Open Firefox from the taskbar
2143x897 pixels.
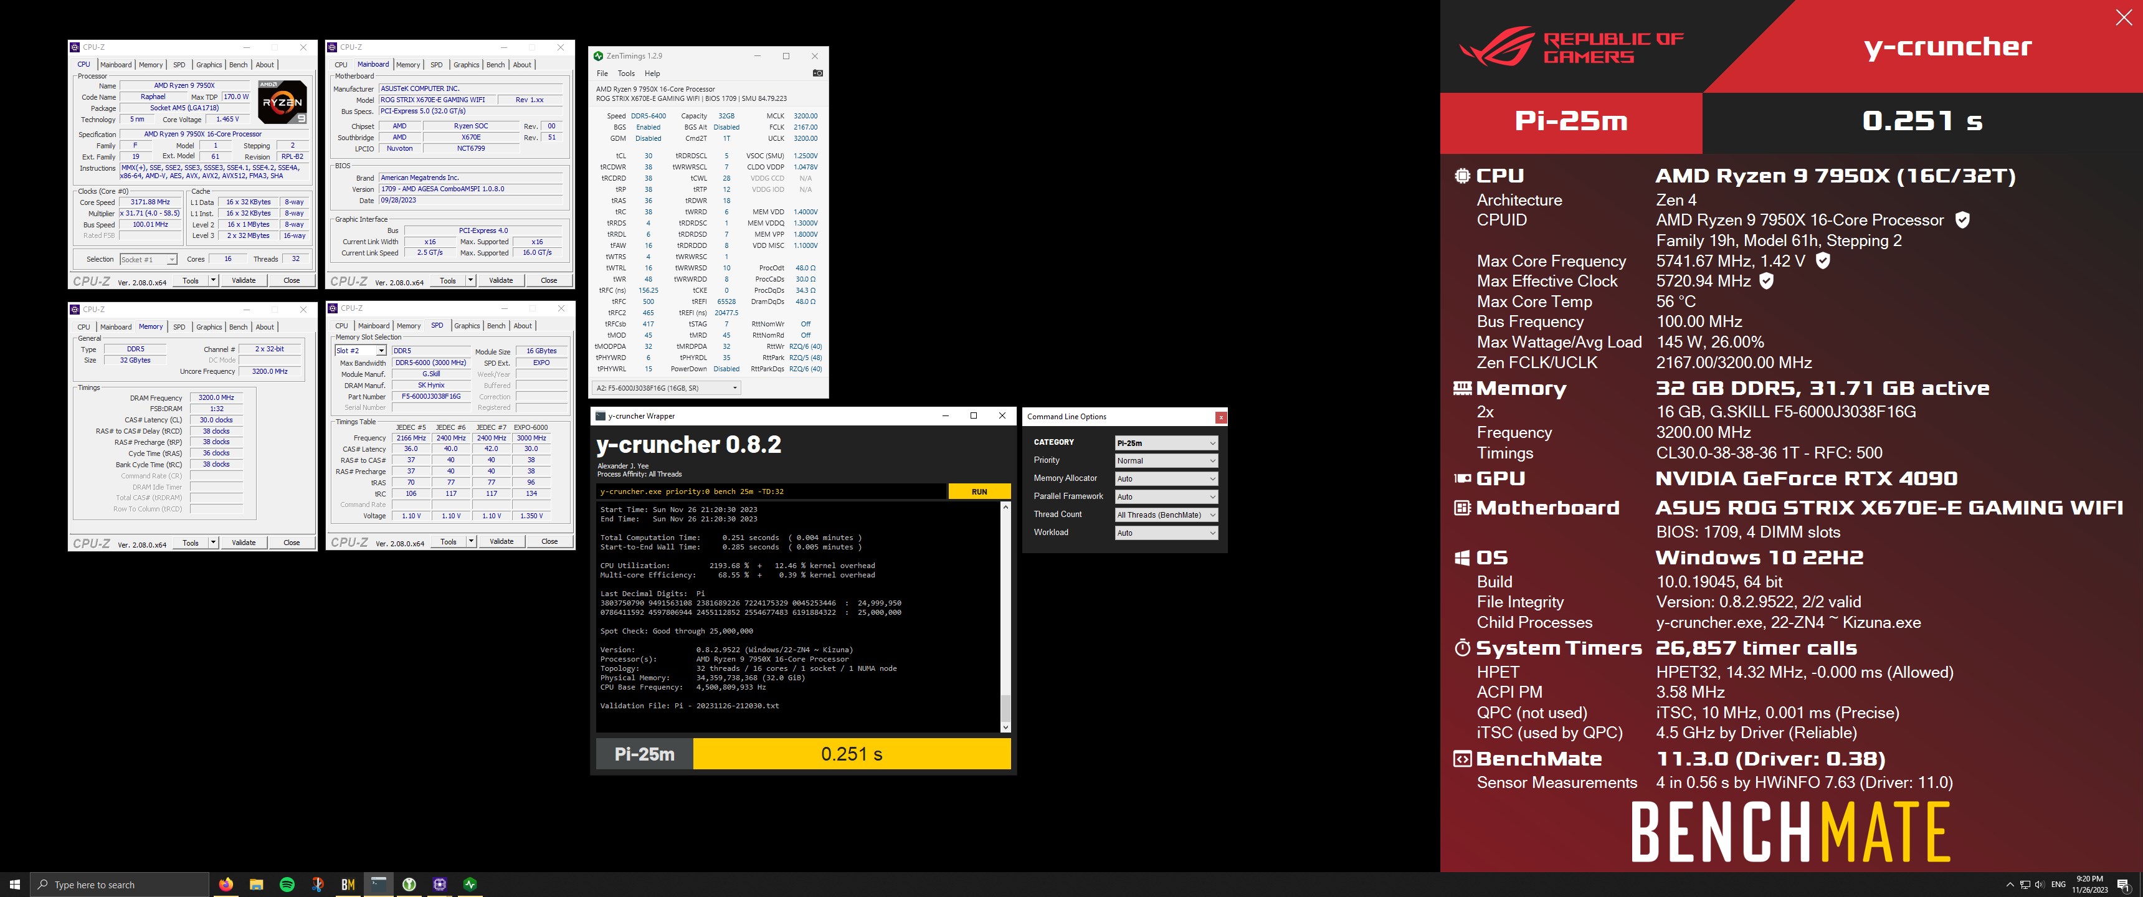(226, 884)
